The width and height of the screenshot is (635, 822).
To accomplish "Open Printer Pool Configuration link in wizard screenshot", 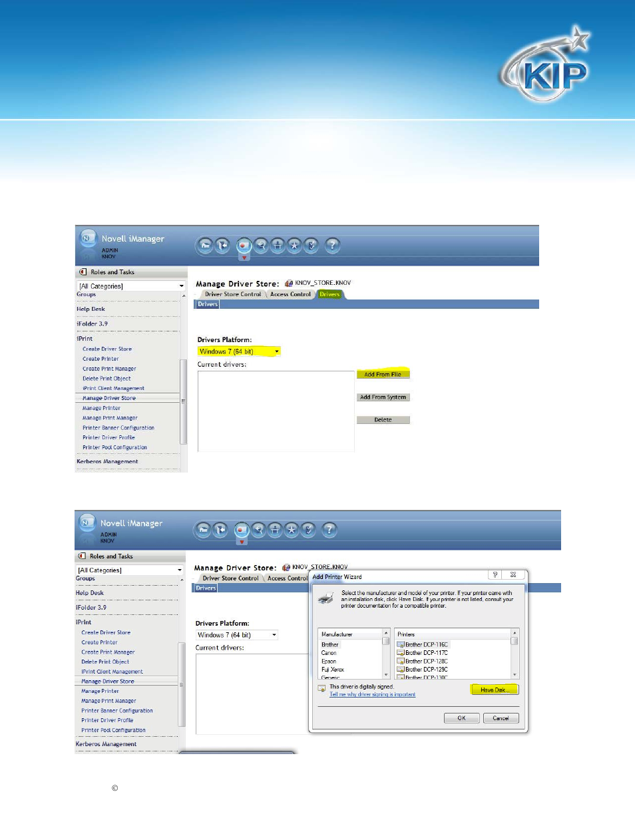I will pyautogui.click(x=113, y=730).
